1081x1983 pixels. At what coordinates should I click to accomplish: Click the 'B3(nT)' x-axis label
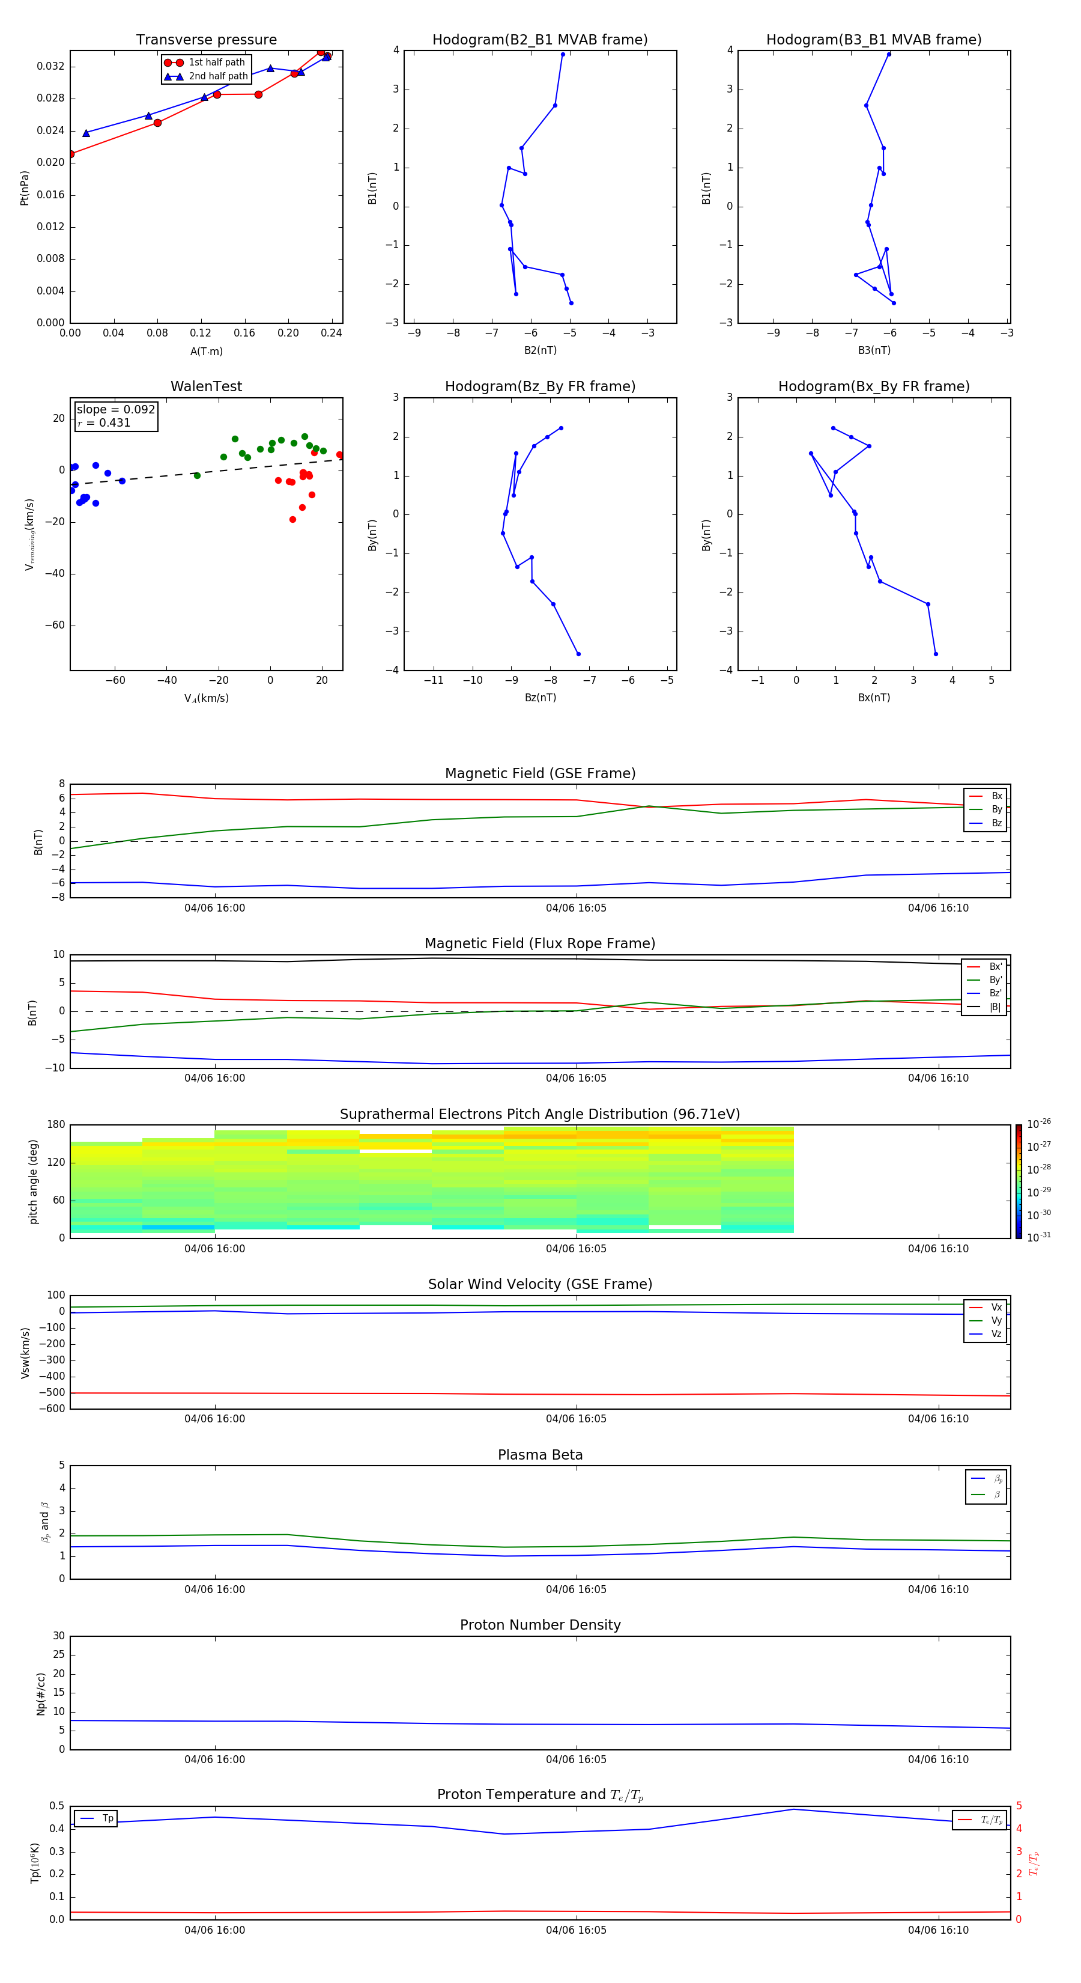(874, 350)
